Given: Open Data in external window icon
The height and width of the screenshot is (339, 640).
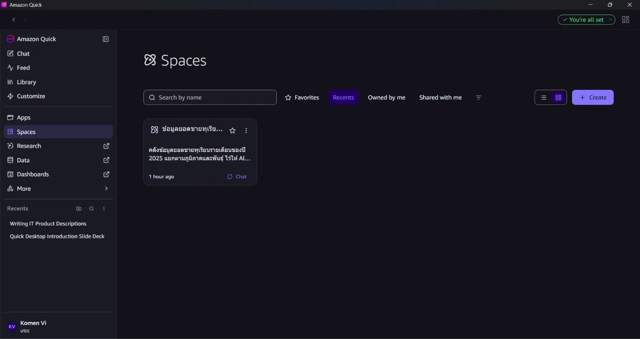Looking at the screenshot, I should tap(106, 160).
